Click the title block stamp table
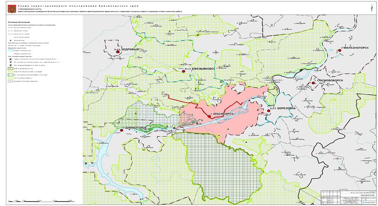Image resolution: width=378 pixels, height=206 pixels. (x=348, y=197)
